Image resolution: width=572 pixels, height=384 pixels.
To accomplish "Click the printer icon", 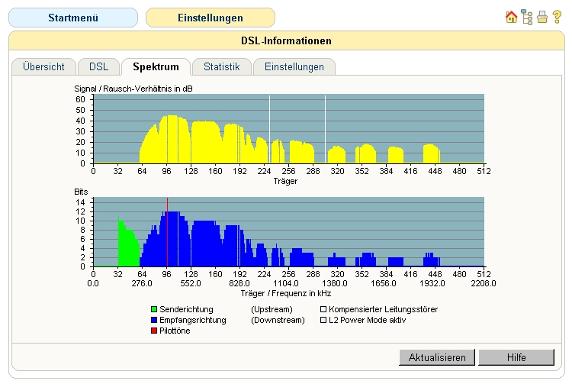I will click(x=542, y=17).
